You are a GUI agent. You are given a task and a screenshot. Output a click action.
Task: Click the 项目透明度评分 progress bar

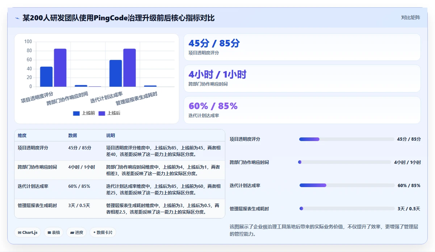tap(347, 139)
